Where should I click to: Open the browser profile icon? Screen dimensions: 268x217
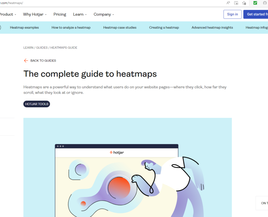(265, 3)
